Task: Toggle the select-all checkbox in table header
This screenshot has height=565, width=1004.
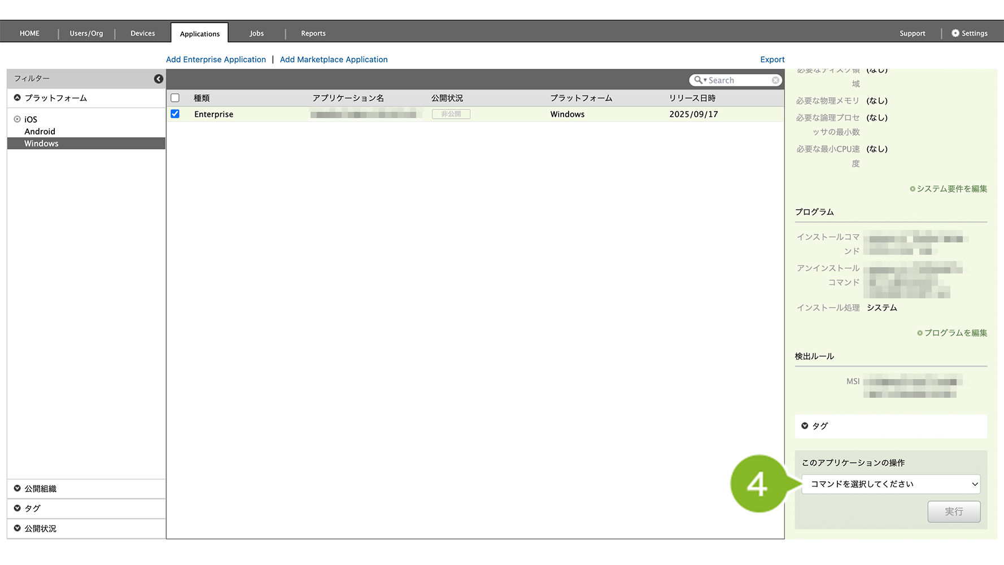Action: coord(175,98)
